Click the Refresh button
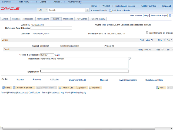 (95, 88)
